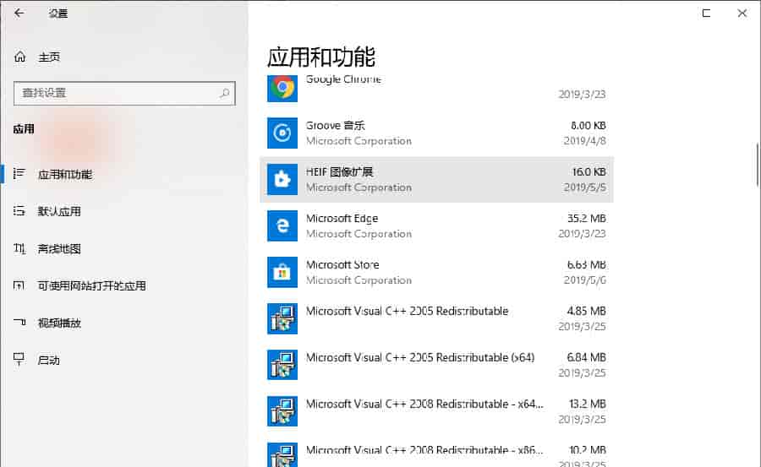Click the back arrow in Settings
The width and height of the screenshot is (761, 467).
[19, 14]
